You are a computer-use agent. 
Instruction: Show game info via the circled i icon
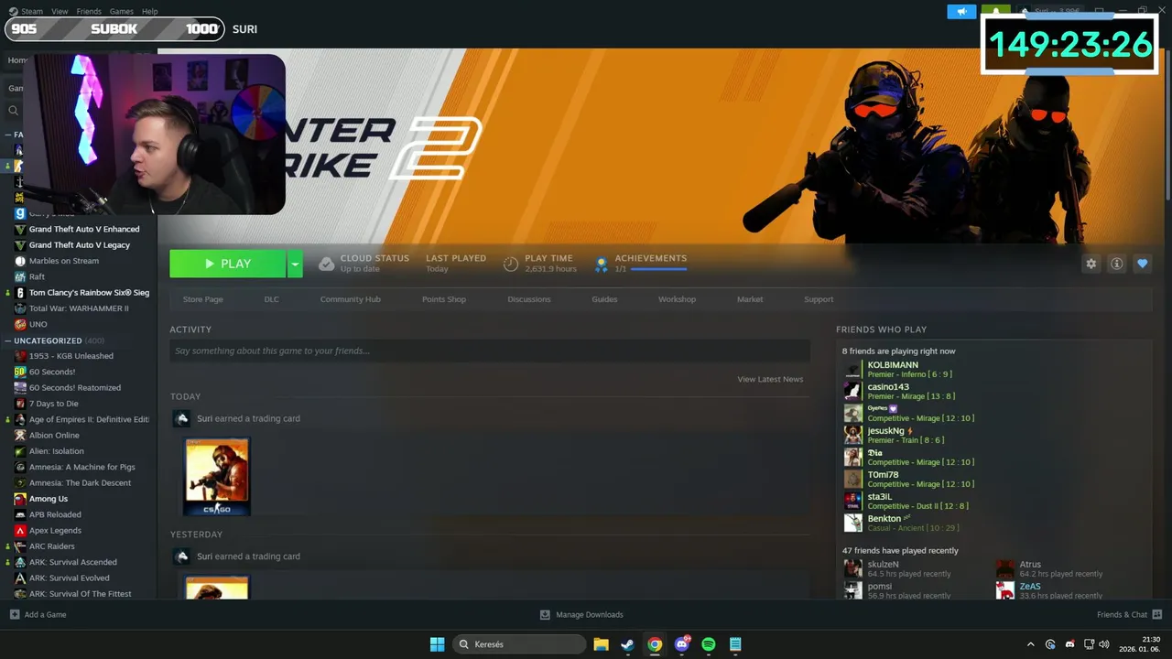click(1116, 264)
